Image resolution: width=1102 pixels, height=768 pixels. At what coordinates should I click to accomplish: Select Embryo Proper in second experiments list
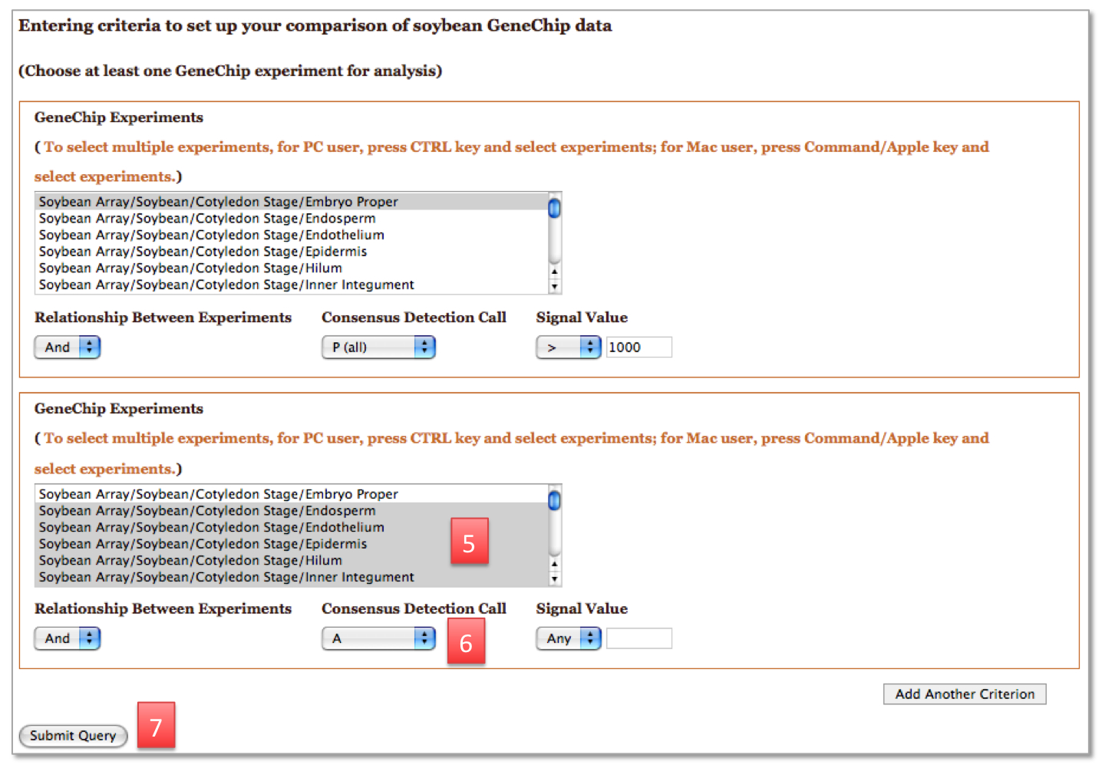292,494
